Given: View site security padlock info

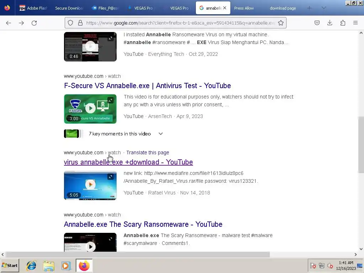Looking at the screenshot, I should [80, 23].
